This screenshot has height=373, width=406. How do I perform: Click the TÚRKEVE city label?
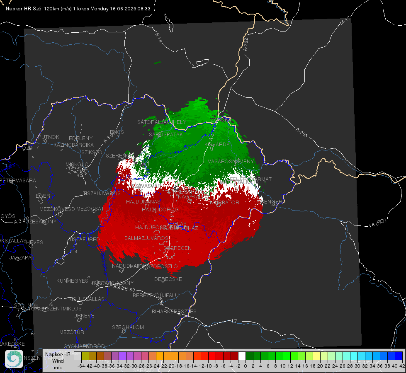click(83, 315)
